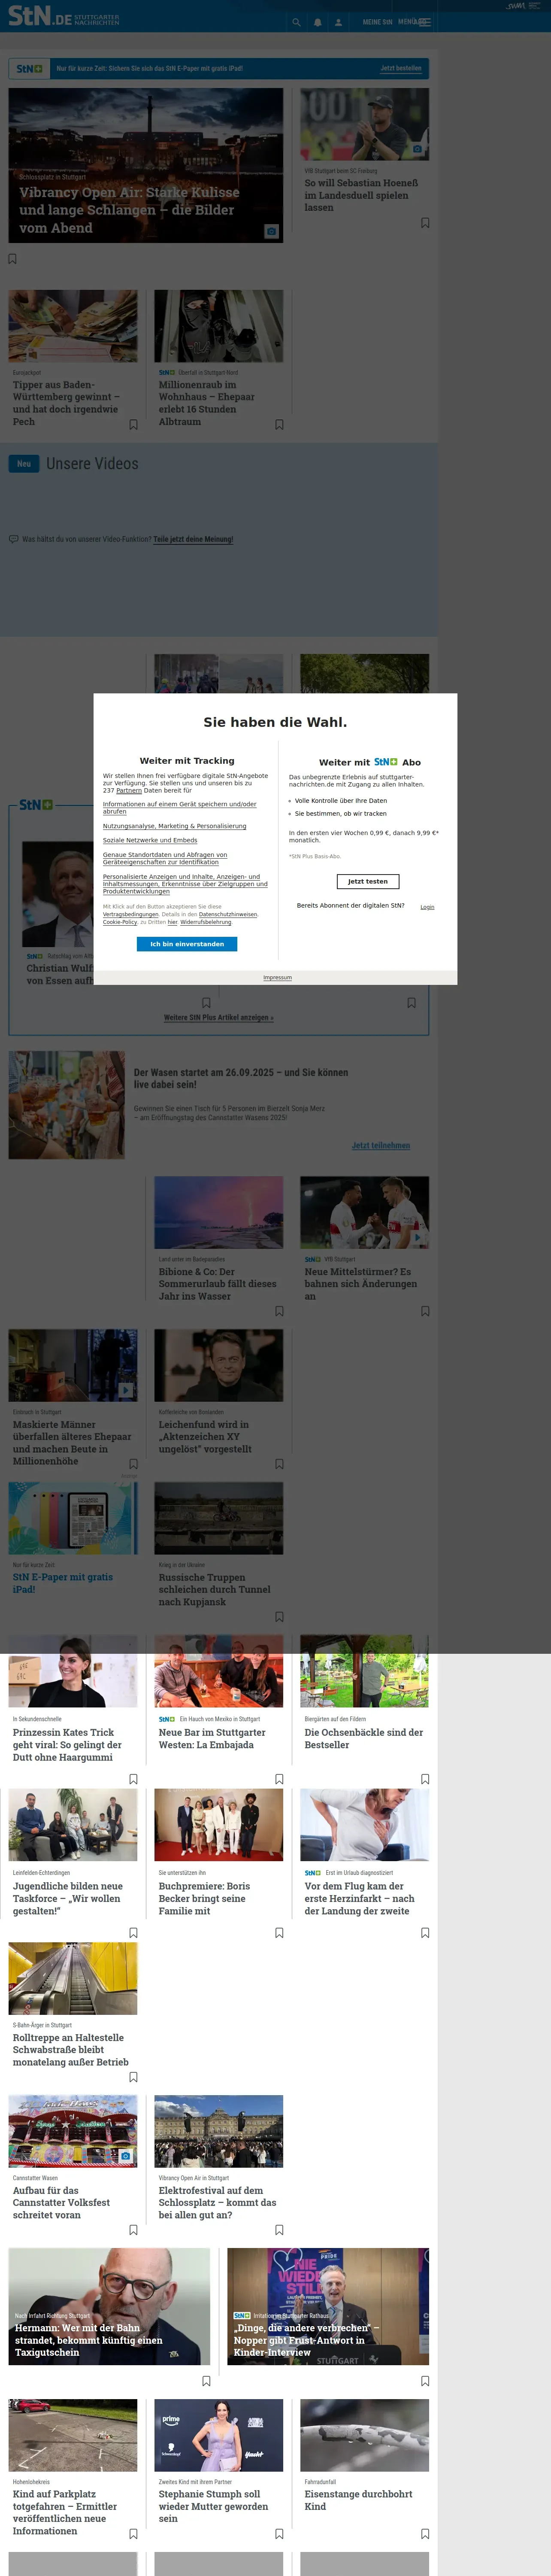The image size is (551, 2576).
Task: Click the camera gallery icon on the Vibrancy hero image
Action: [x=271, y=231]
